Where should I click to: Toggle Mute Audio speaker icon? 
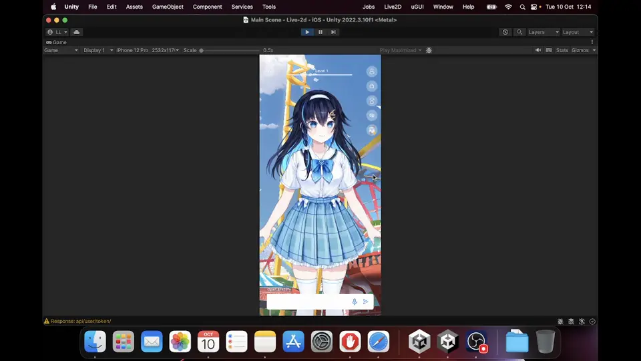(x=538, y=50)
